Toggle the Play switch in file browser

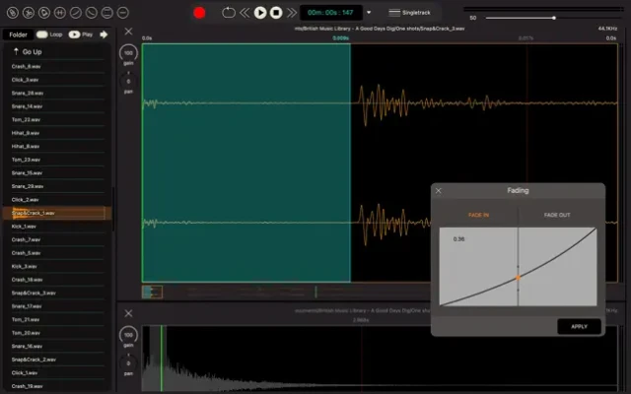(76, 34)
